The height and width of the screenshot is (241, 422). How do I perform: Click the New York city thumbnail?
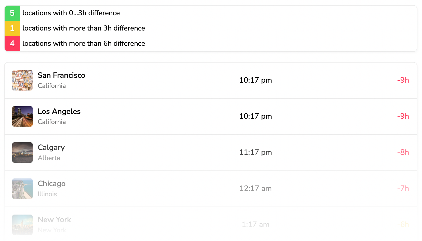[x=22, y=225]
